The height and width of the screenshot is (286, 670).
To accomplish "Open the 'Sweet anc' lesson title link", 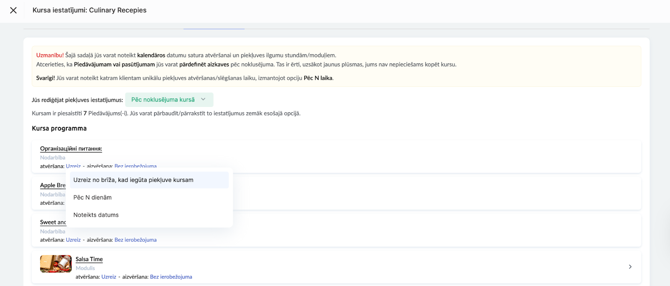I will pos(53,223).
